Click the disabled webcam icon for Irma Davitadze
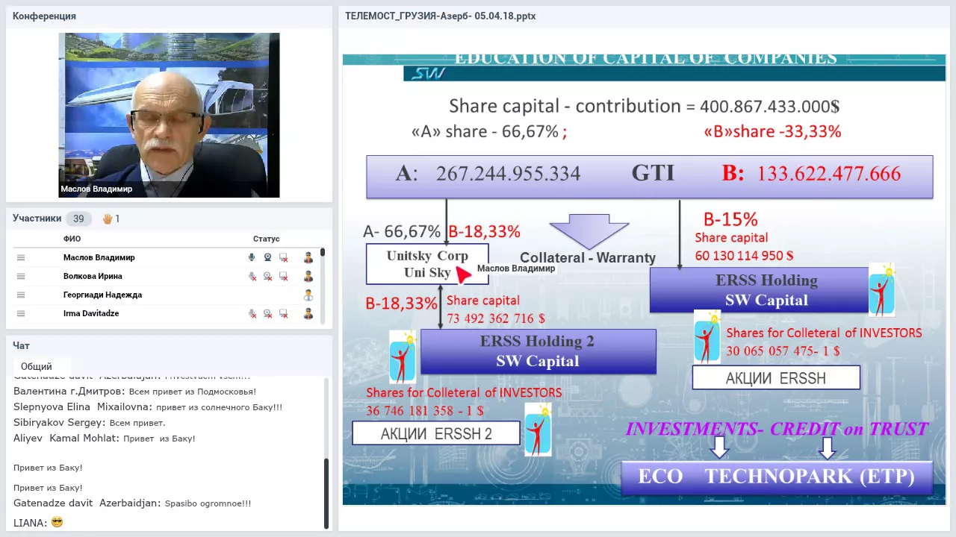The height and width of the screenshot is (537, 956). tap(268, 313)
